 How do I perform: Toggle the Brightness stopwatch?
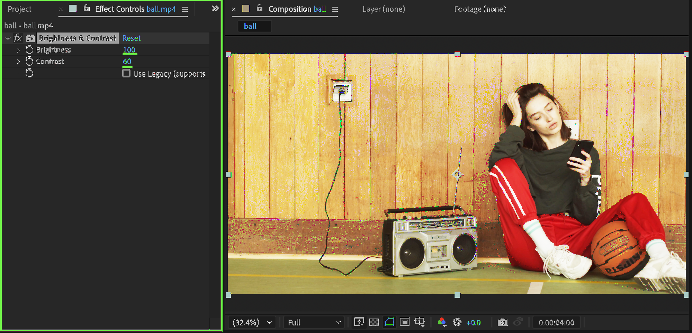(x=29, y=50)
